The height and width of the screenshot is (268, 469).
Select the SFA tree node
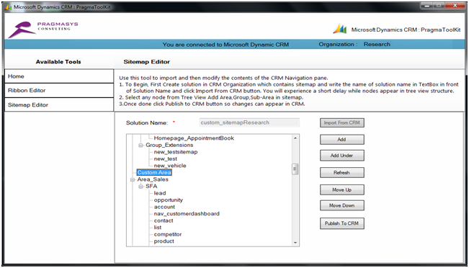[151, 187]
